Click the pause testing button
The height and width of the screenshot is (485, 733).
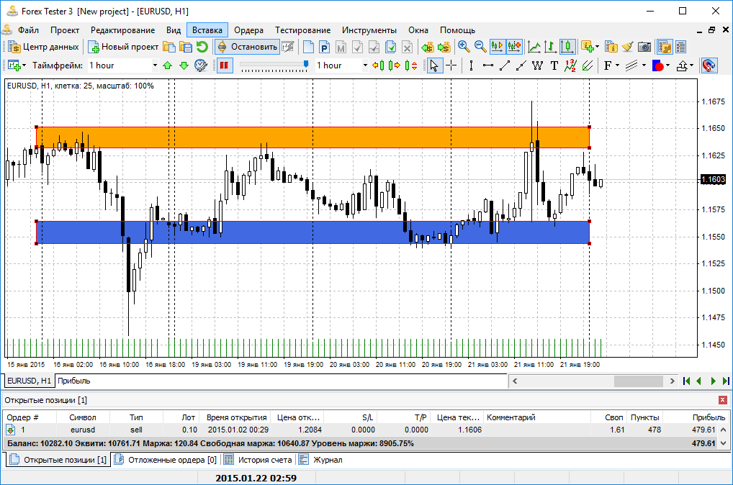pyautogui.click(x=224, y=65)
